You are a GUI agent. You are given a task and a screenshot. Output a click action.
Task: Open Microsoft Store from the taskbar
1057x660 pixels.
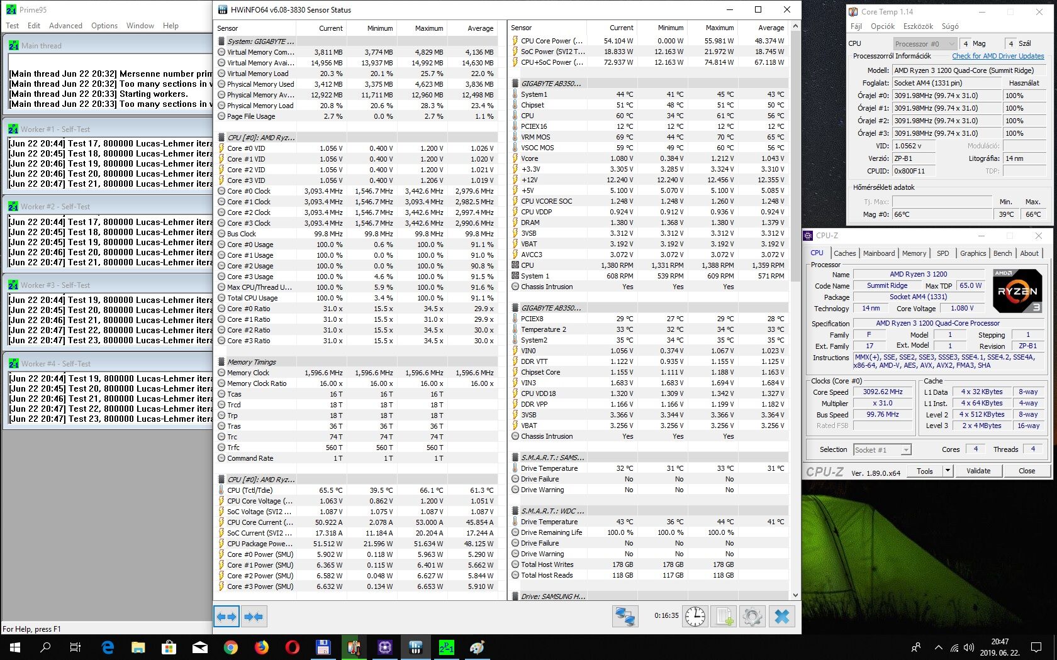pos(169,647)
